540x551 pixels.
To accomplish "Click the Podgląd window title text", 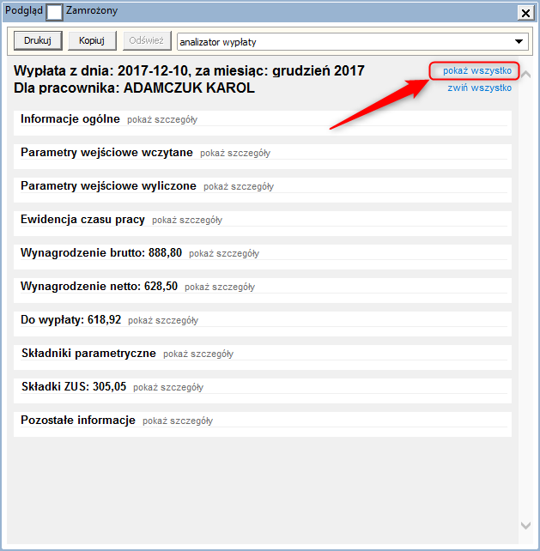I will [24, 10].
